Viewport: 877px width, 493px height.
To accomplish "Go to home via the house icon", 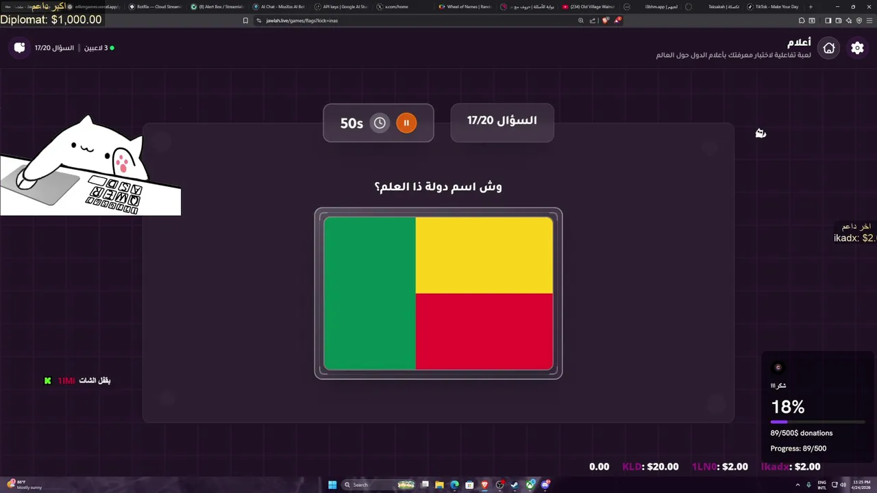I will click(x=829, y=48).
